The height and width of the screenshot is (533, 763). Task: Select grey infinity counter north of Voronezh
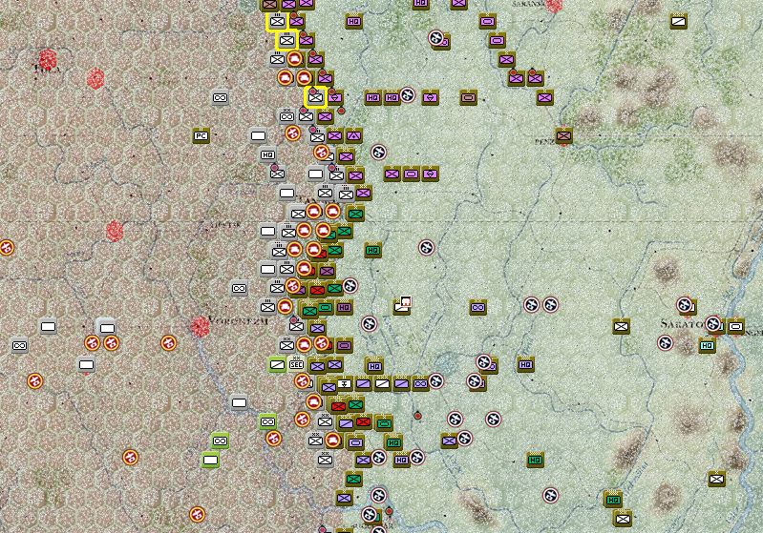(239, 289)
